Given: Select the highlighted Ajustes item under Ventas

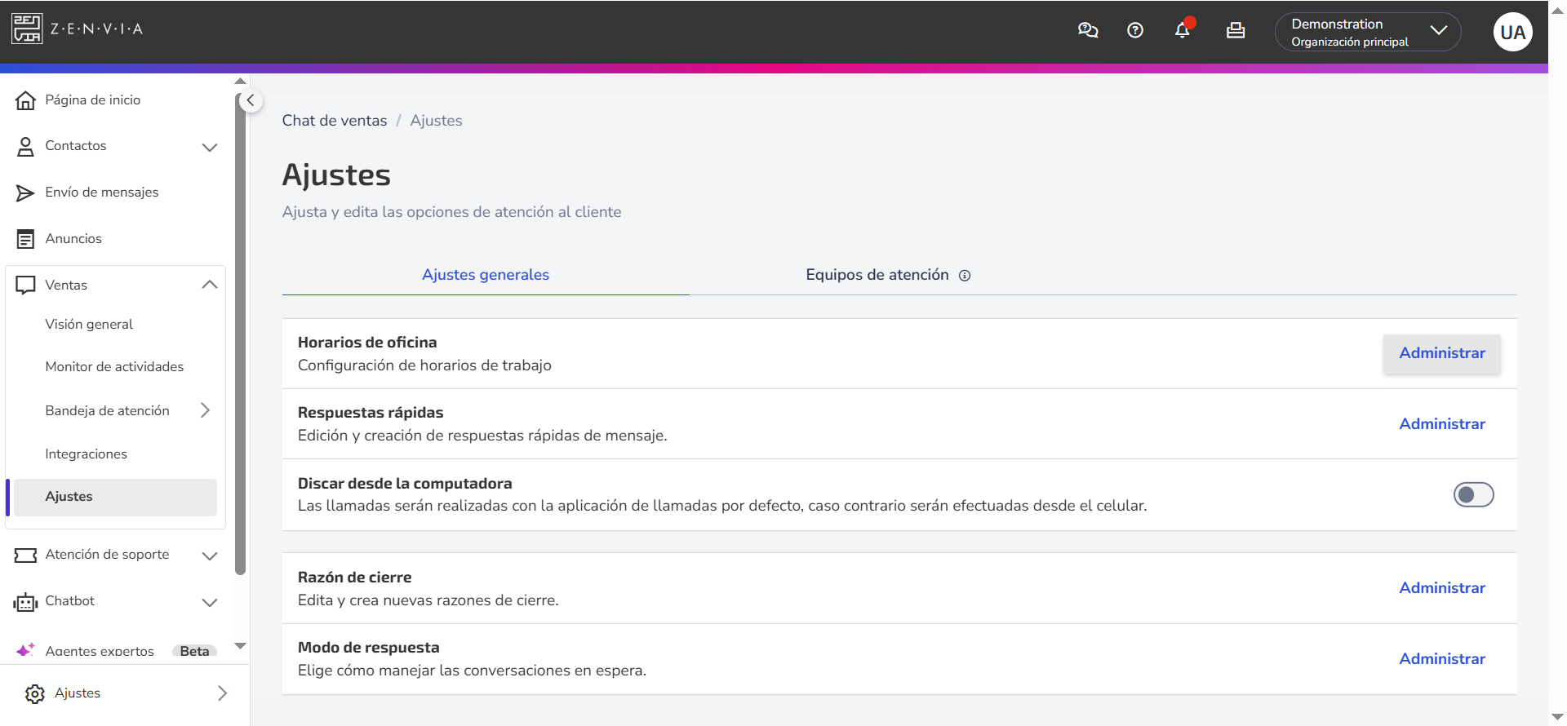Looking at the screenshot, I should (115, 497).
